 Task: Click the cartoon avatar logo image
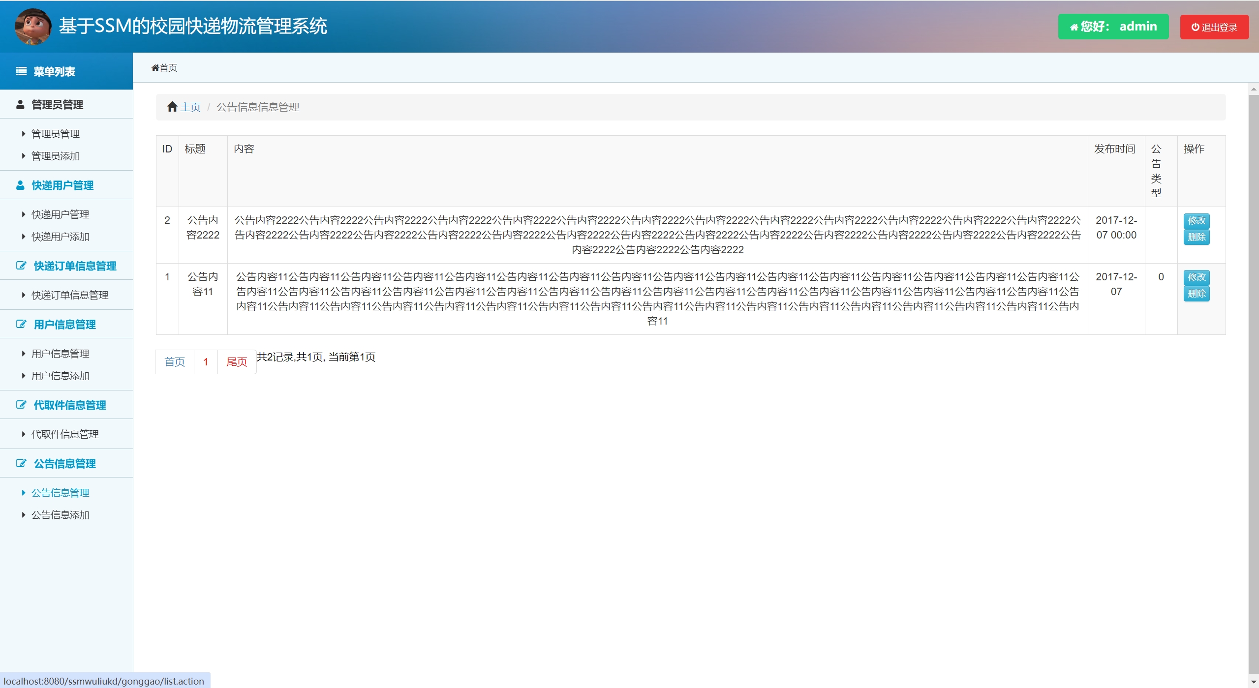click(x=33, y=27)
